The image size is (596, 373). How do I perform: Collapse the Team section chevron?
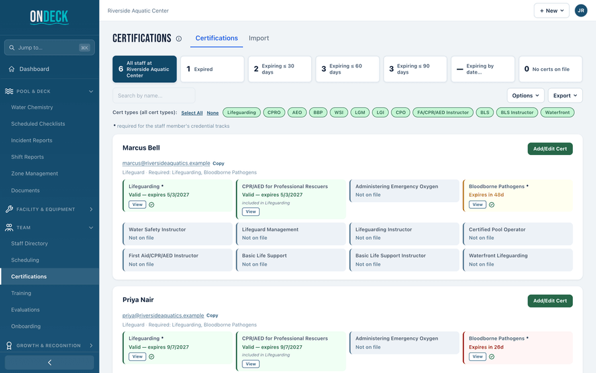tap(91, 227)
